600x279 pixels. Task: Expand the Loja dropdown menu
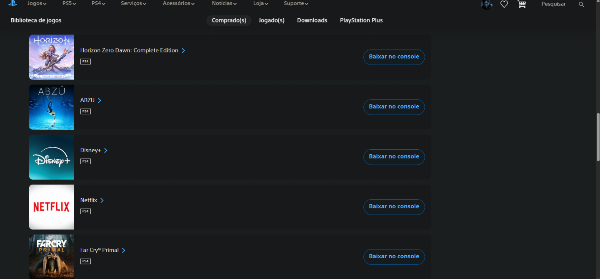coord(260,3)
